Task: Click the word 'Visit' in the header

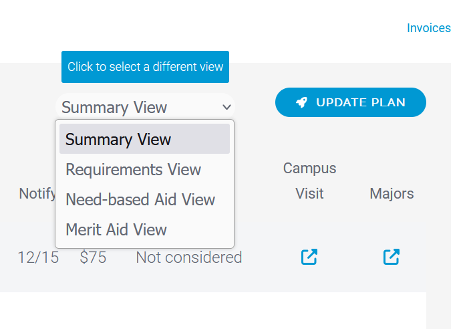Action: (x=309, y=194)
